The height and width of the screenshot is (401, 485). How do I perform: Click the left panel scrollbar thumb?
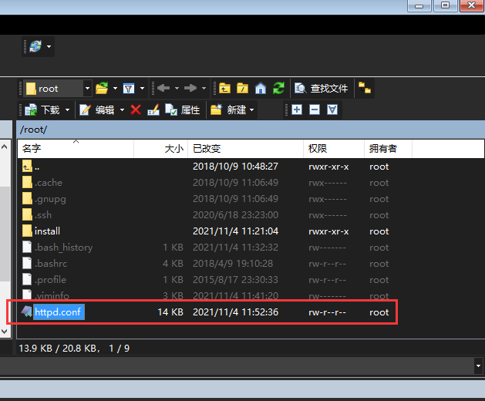[x=5, y=234]
